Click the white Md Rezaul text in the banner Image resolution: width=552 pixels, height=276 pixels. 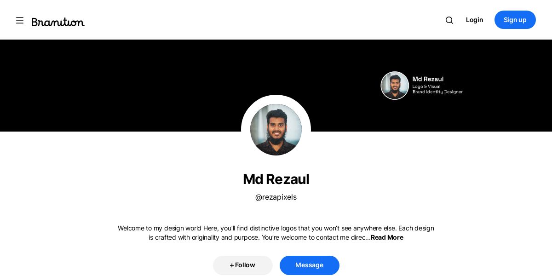[428, 79]
